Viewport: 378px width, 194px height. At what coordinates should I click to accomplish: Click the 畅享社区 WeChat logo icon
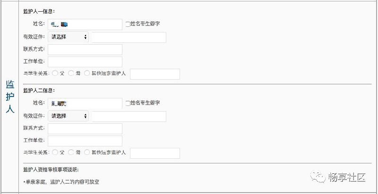tap(318, 177)
